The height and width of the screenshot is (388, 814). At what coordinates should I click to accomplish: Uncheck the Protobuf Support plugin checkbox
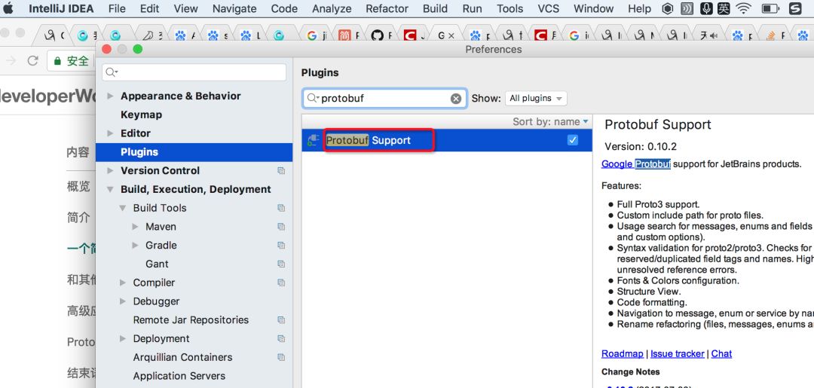[573, 140]
